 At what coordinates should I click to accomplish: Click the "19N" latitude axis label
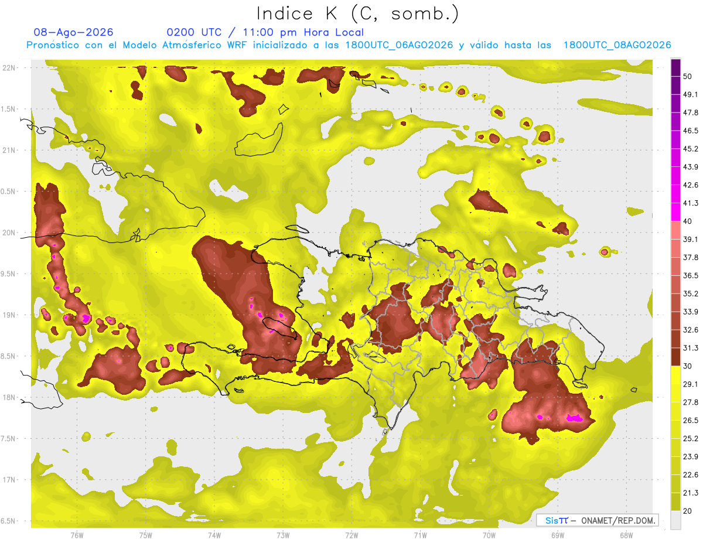point(9,315)
